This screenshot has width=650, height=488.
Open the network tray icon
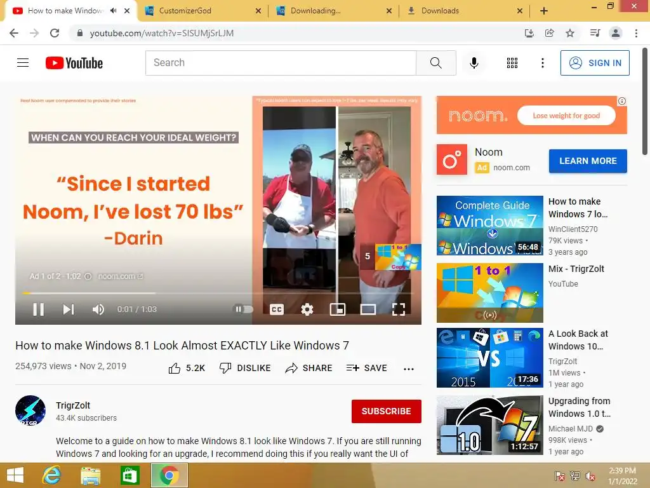pyautogui.click(x=575, y=476)
